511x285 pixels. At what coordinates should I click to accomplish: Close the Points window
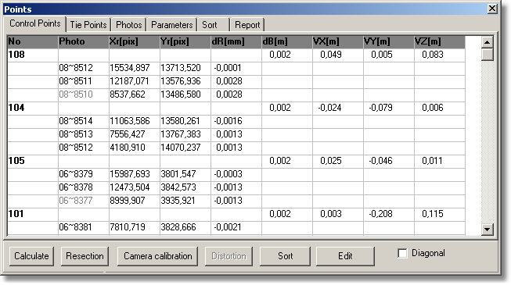(492, 9)
